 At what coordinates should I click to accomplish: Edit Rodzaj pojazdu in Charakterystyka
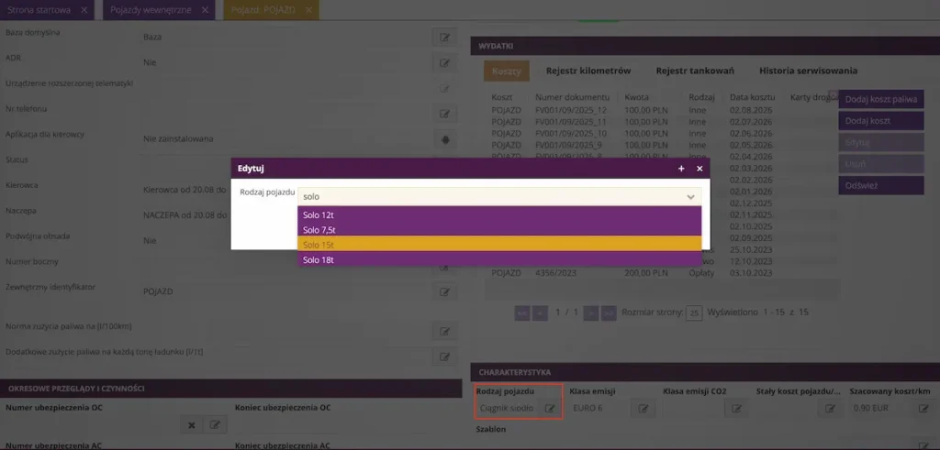pyautogui.click(x=549, y=408)
